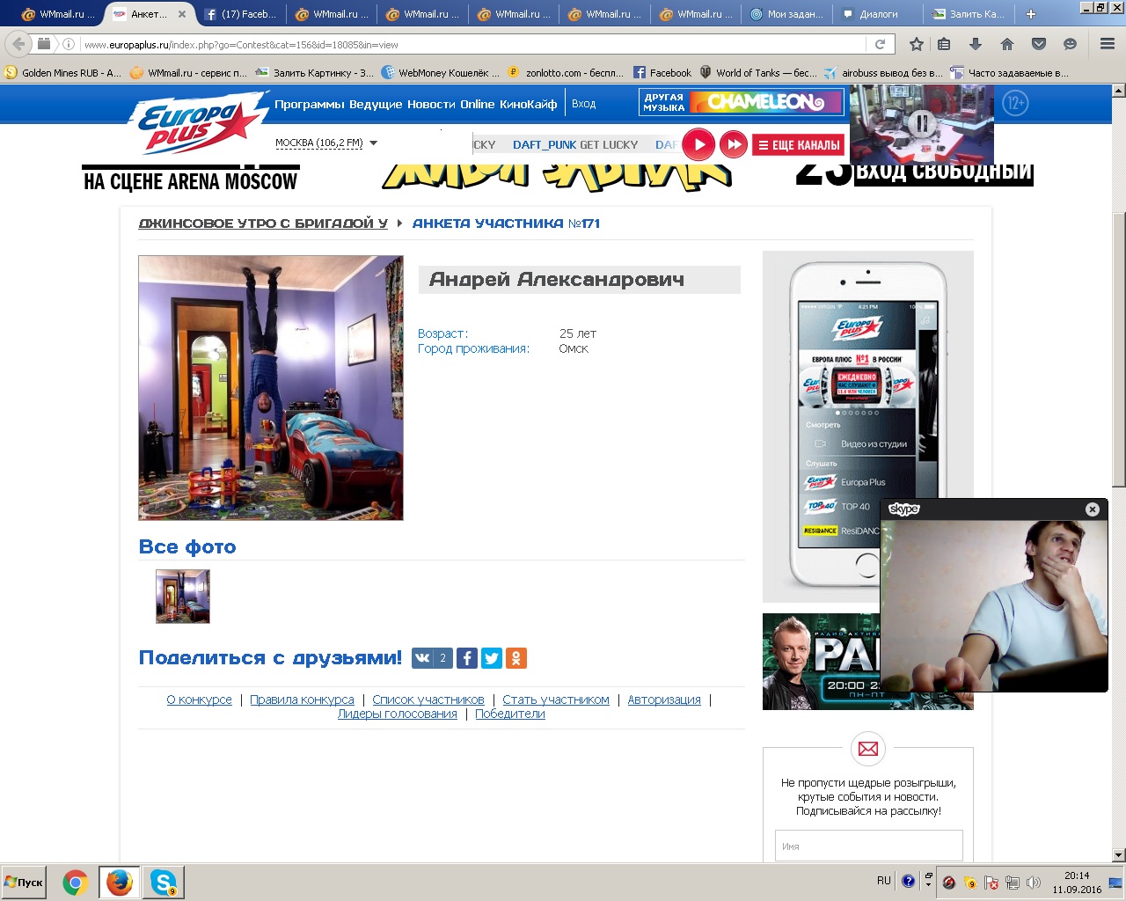Click the scroll down arrow of page scrollbar

click(x=1119, y=855)
